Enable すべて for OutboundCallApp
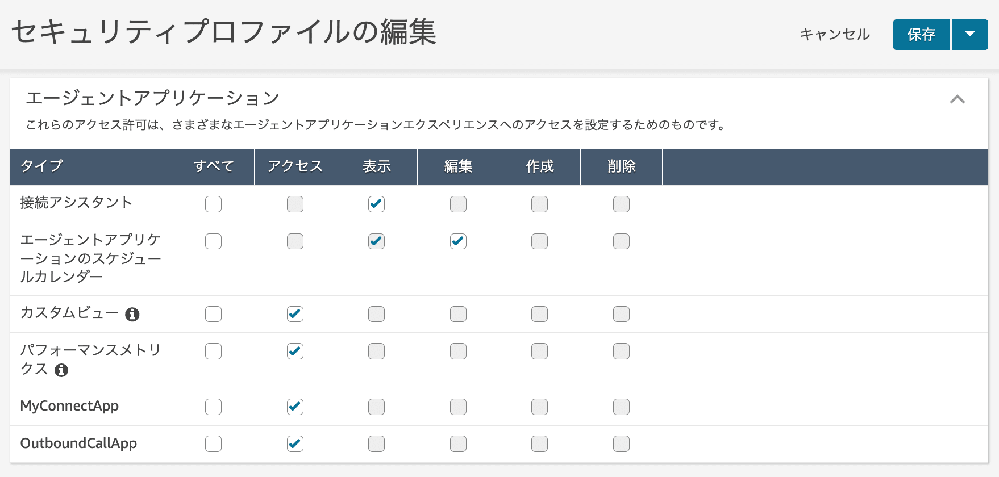Screen dimensions: 999x477 [213, 443]
